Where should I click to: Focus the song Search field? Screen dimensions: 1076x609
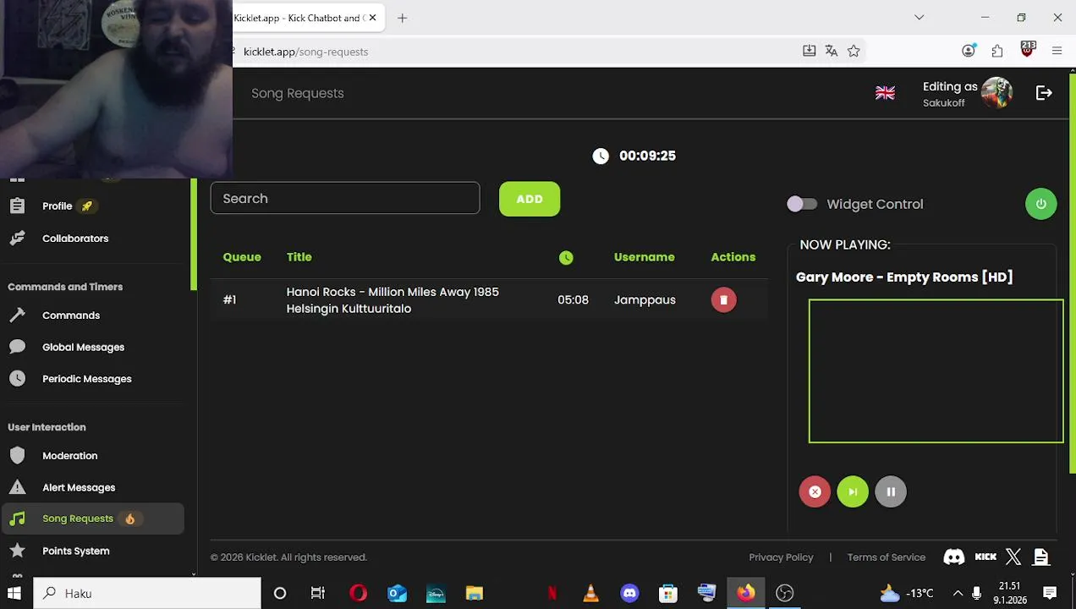(345, 198)
